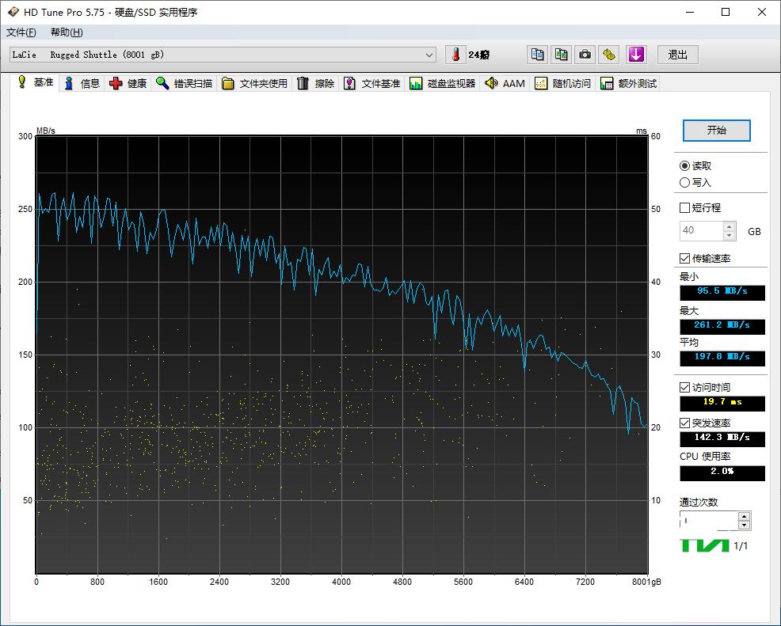Switch to the 随机访问 random access tab
This screenshot has height=626, width=781.
point(562,83)
